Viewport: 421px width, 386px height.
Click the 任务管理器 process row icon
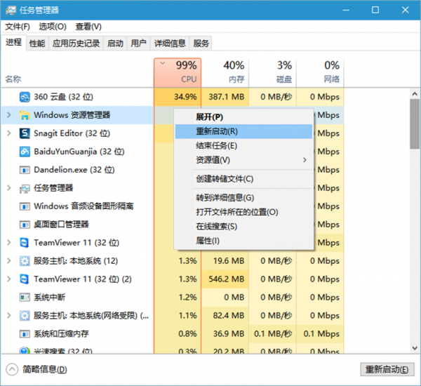25,188
